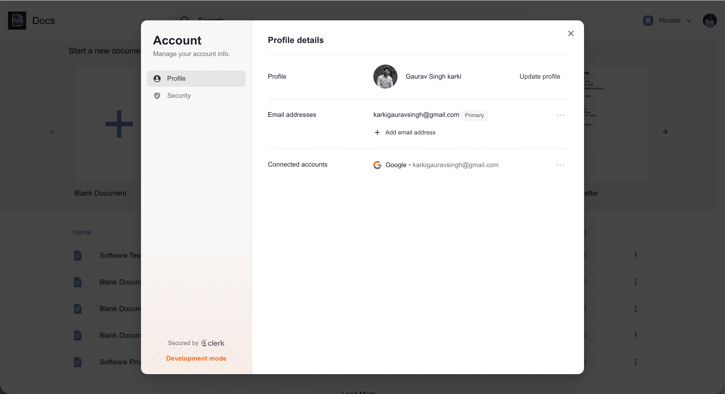Click the Google logo icon
725x394 pixels.
(377, 165)
